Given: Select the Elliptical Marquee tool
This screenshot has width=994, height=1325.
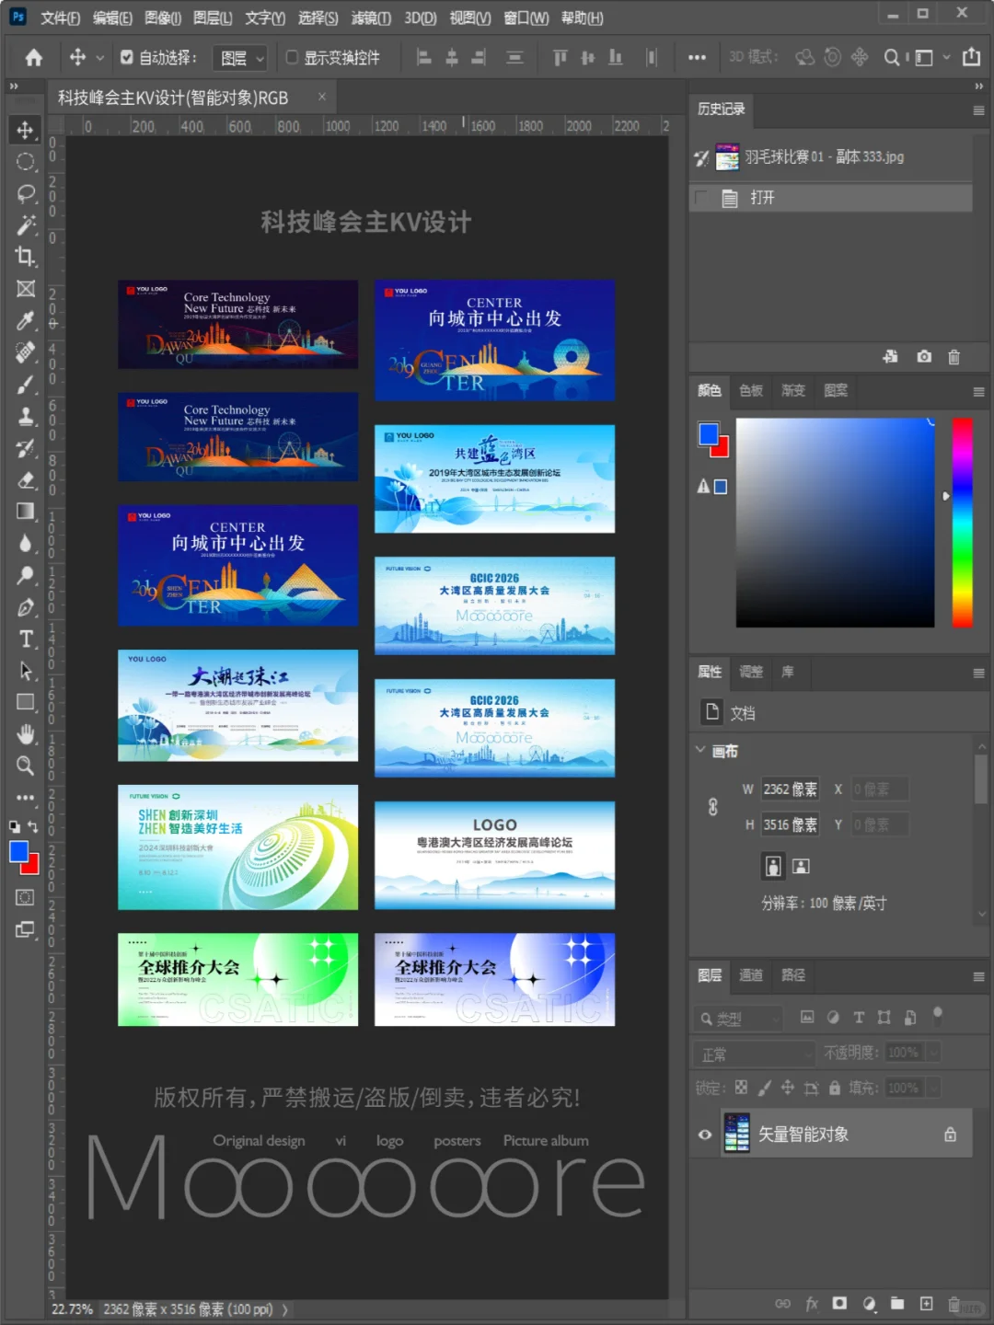Looking at the screenshot, I should point(26,162).
